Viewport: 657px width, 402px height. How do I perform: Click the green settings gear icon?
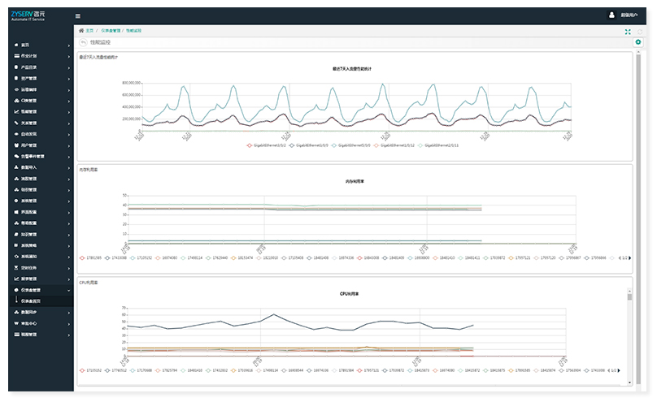click(638, 41)
